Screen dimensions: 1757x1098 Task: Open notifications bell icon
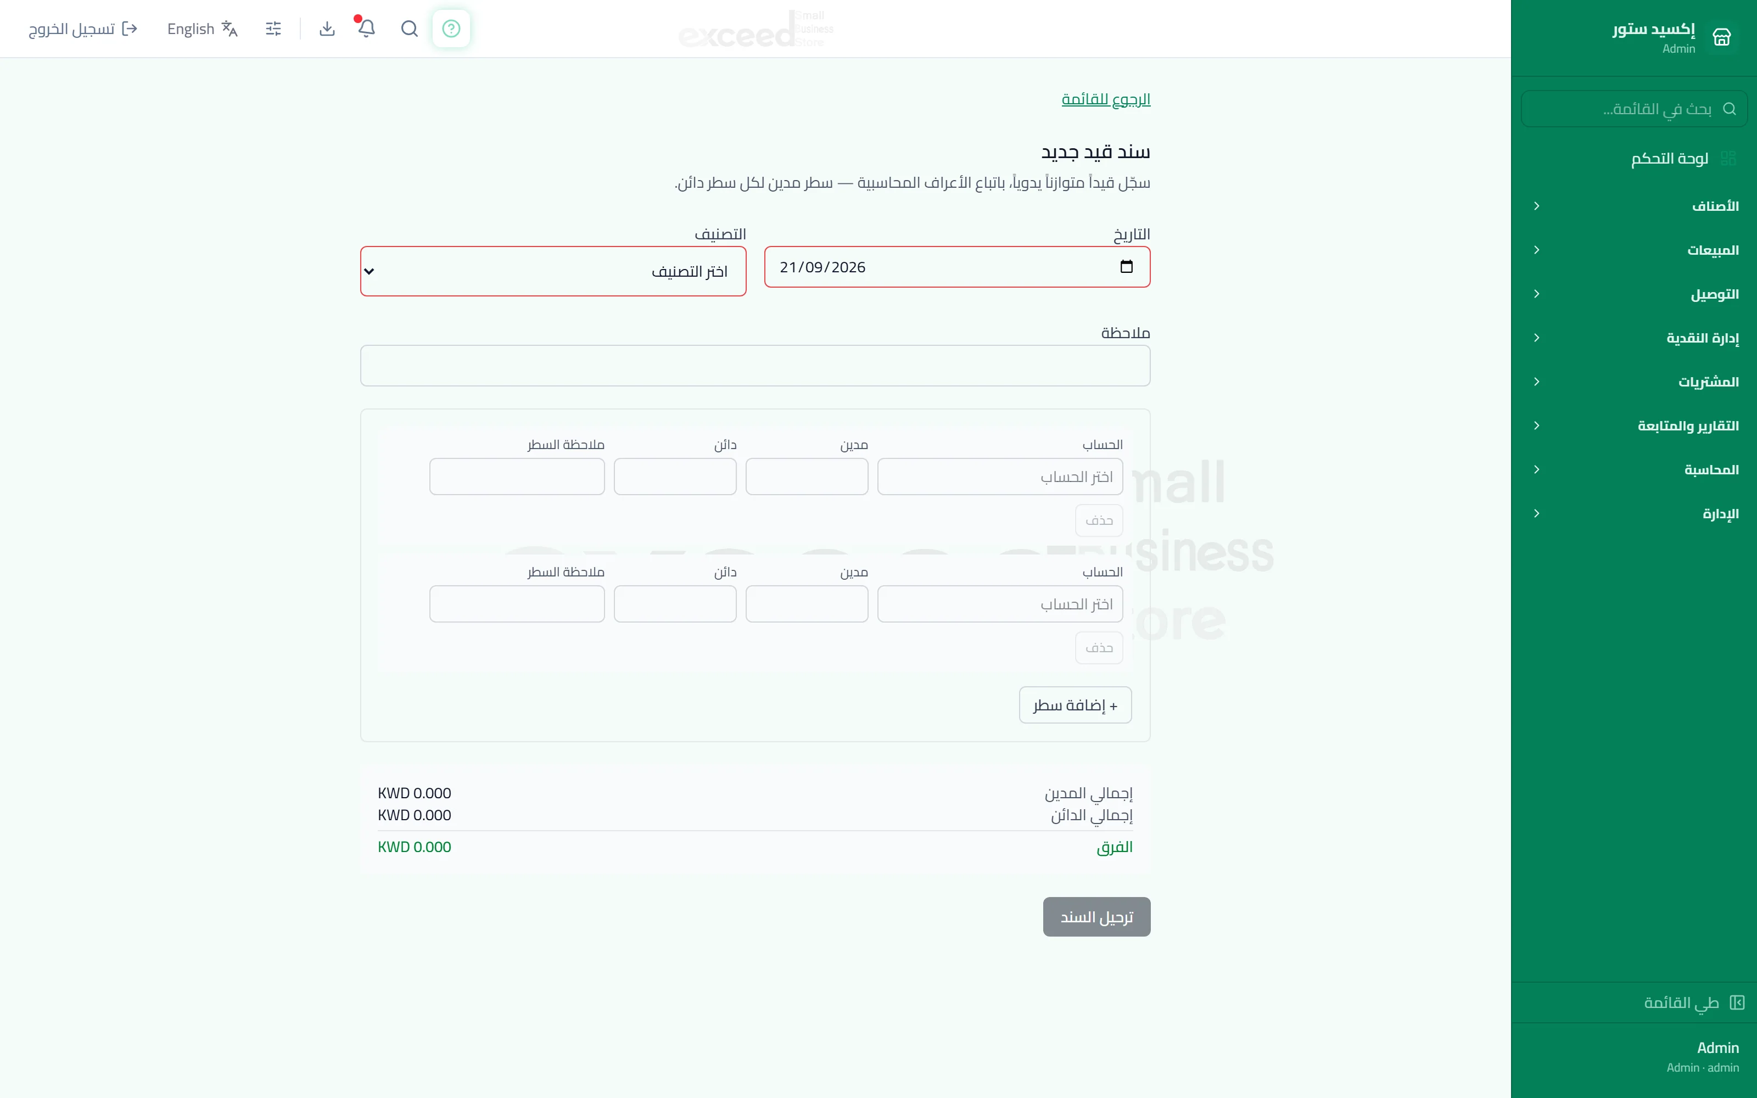[x=367, y=29]
